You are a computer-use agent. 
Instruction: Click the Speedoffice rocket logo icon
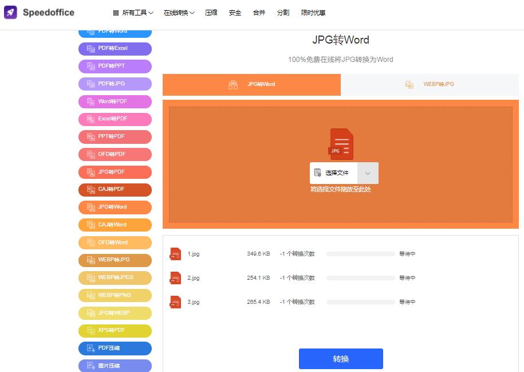point(10,13)
